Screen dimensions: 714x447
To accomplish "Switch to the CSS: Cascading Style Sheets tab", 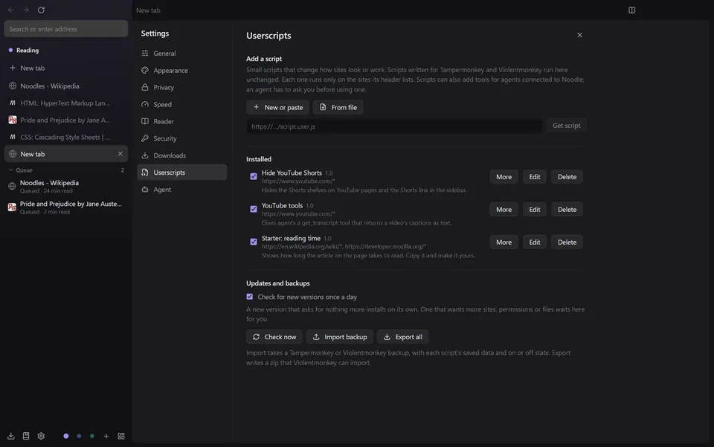I will [x=66, y=137].
